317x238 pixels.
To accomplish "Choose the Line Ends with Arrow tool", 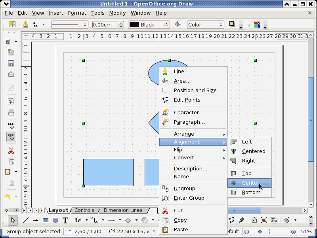I will [36, 220].
